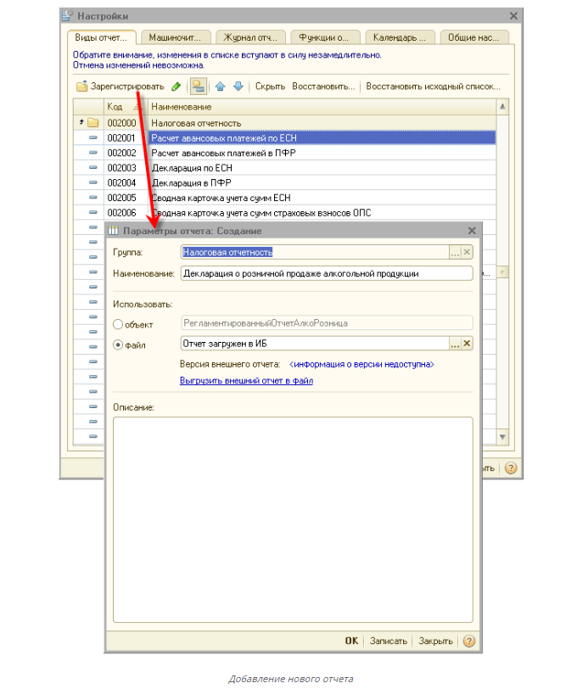The width and height of the screenshot is (577, 700).
Task: Toggle the hierarchical group view icon
Action: click(x=198, y=87)
